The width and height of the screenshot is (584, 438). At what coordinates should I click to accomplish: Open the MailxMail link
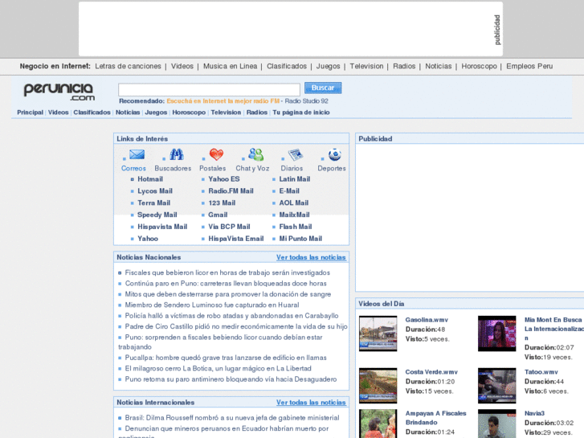[294, 215]
